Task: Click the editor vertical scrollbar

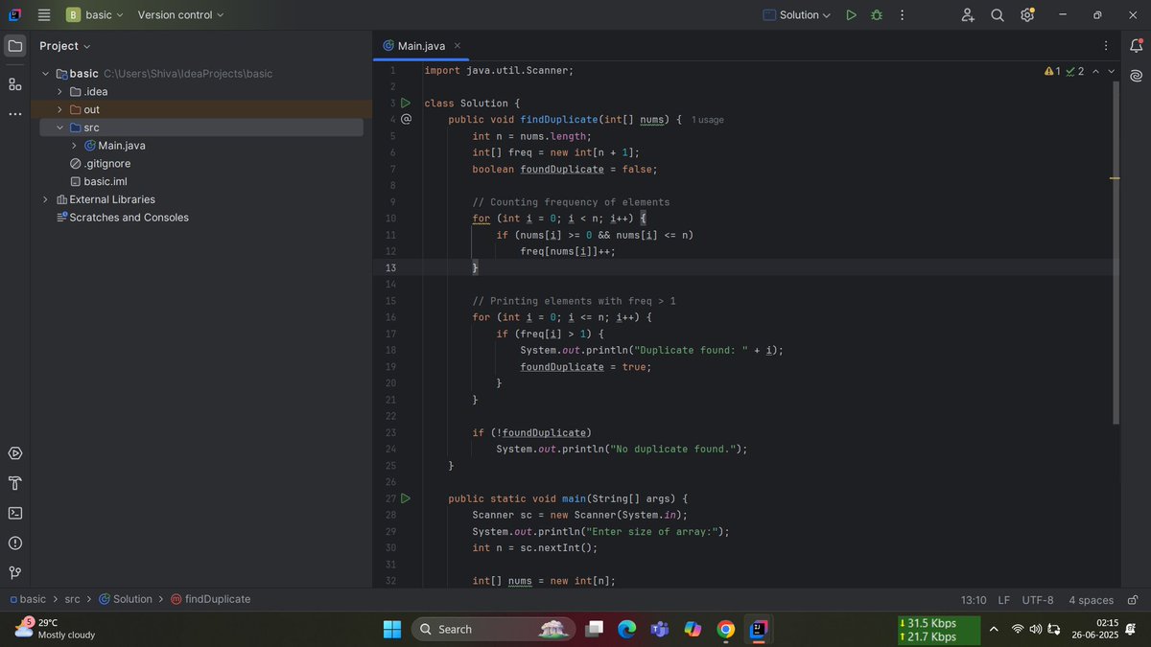Action: [x=1116, y=252]
